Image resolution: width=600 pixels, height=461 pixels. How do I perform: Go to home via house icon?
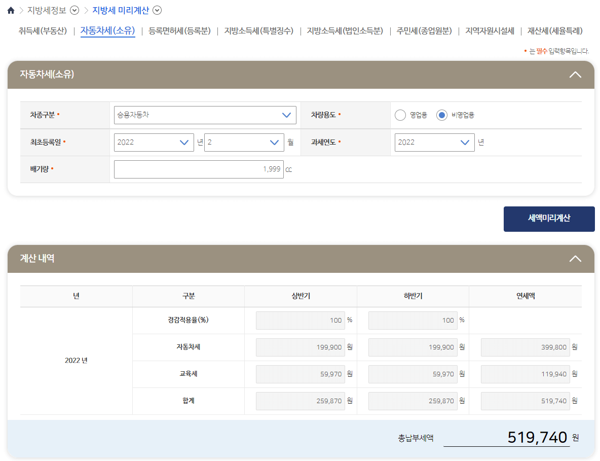tap(11, 10)
